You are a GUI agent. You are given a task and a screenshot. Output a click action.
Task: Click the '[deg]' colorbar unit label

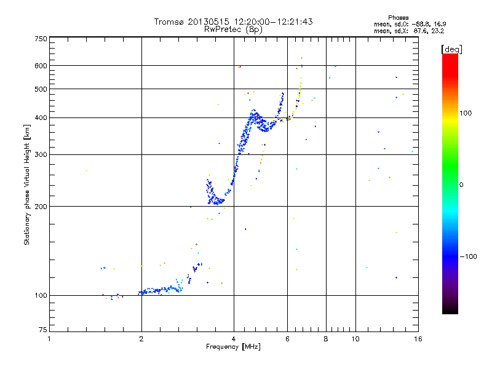pyautogui.click(x=451, y=49)
